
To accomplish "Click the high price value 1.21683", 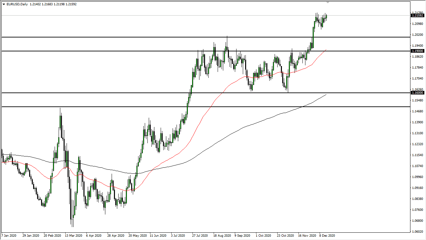I will tap(46, 4).
